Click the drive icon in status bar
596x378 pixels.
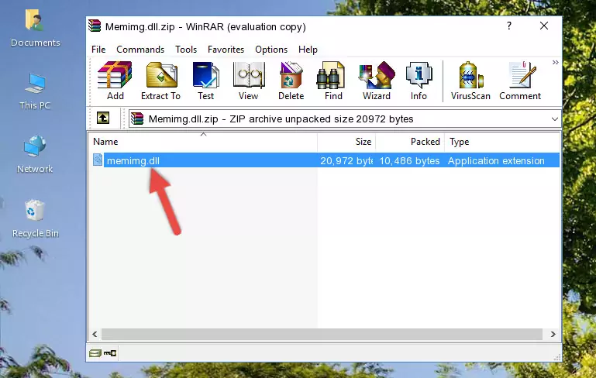(x=95, y=353)
